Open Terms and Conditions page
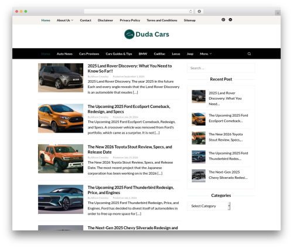 coord(162,21)
